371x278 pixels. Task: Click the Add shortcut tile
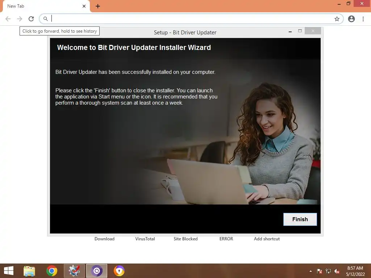coord(267,239)
